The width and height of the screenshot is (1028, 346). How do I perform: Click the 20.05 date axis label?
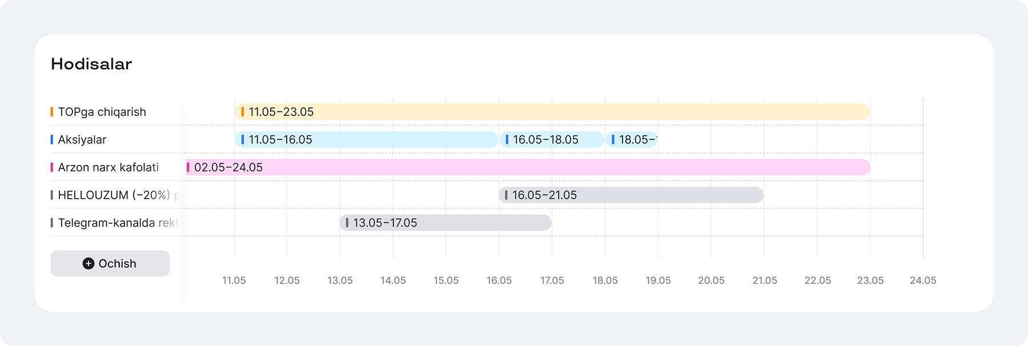pos(711,280)
